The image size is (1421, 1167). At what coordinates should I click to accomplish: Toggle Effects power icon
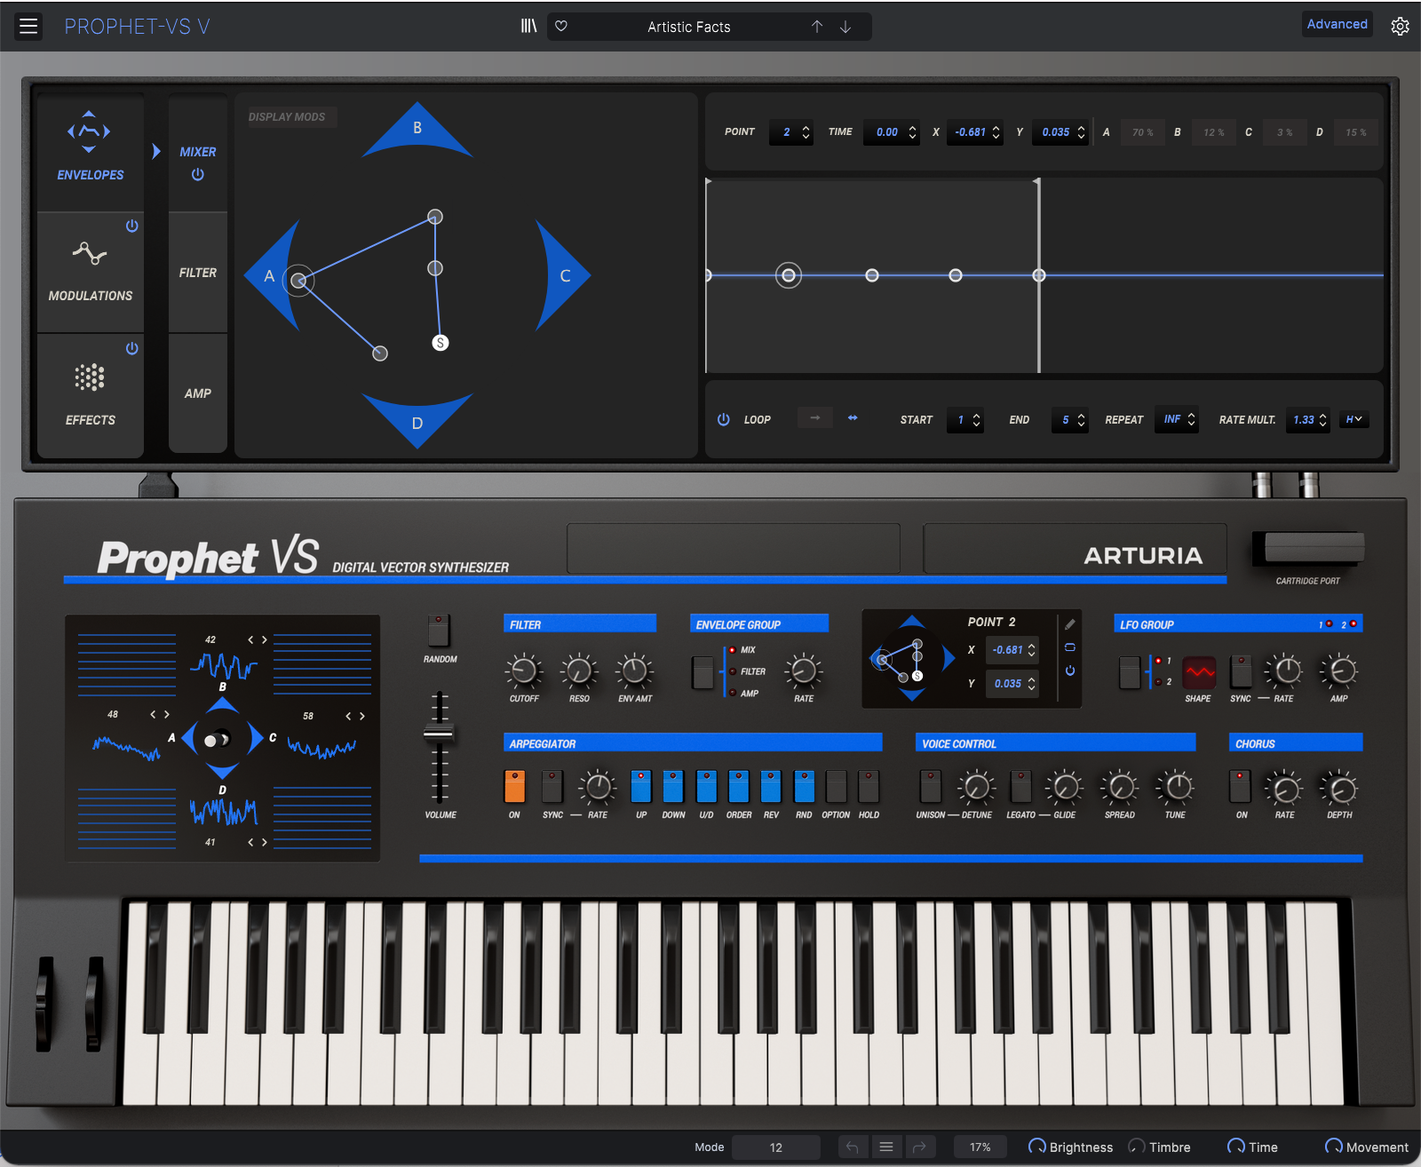pos(131,348)
